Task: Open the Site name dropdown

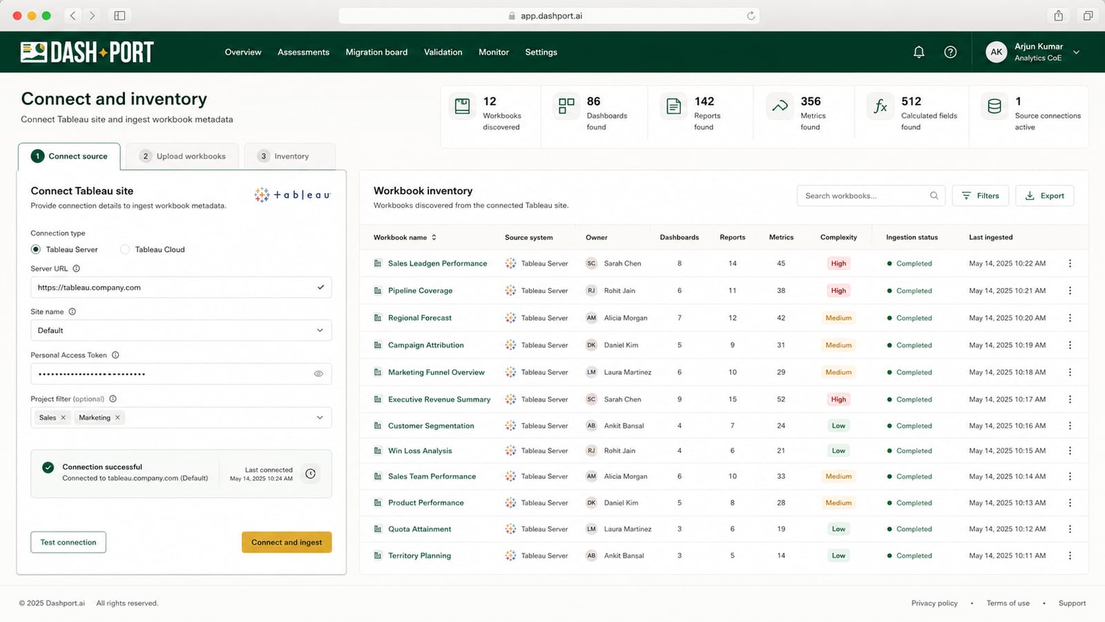Action: click(181, 330)
